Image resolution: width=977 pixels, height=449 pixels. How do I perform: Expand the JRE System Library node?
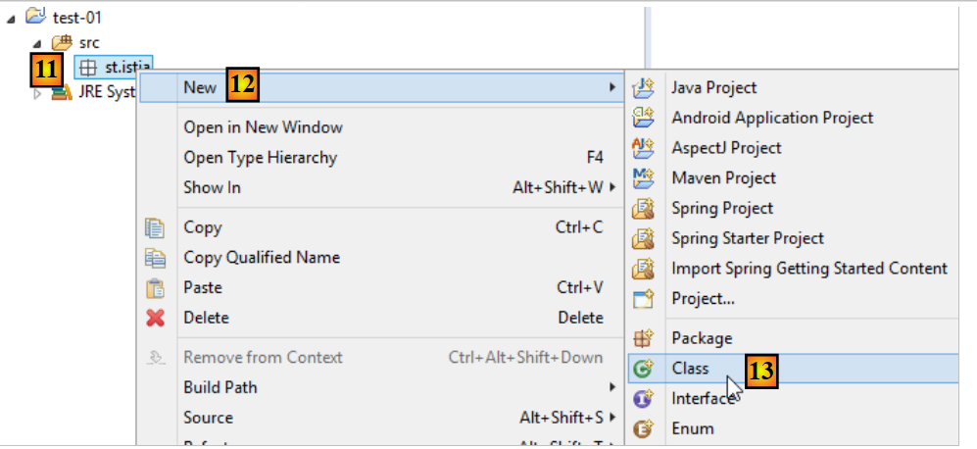(x=37, y=94)
